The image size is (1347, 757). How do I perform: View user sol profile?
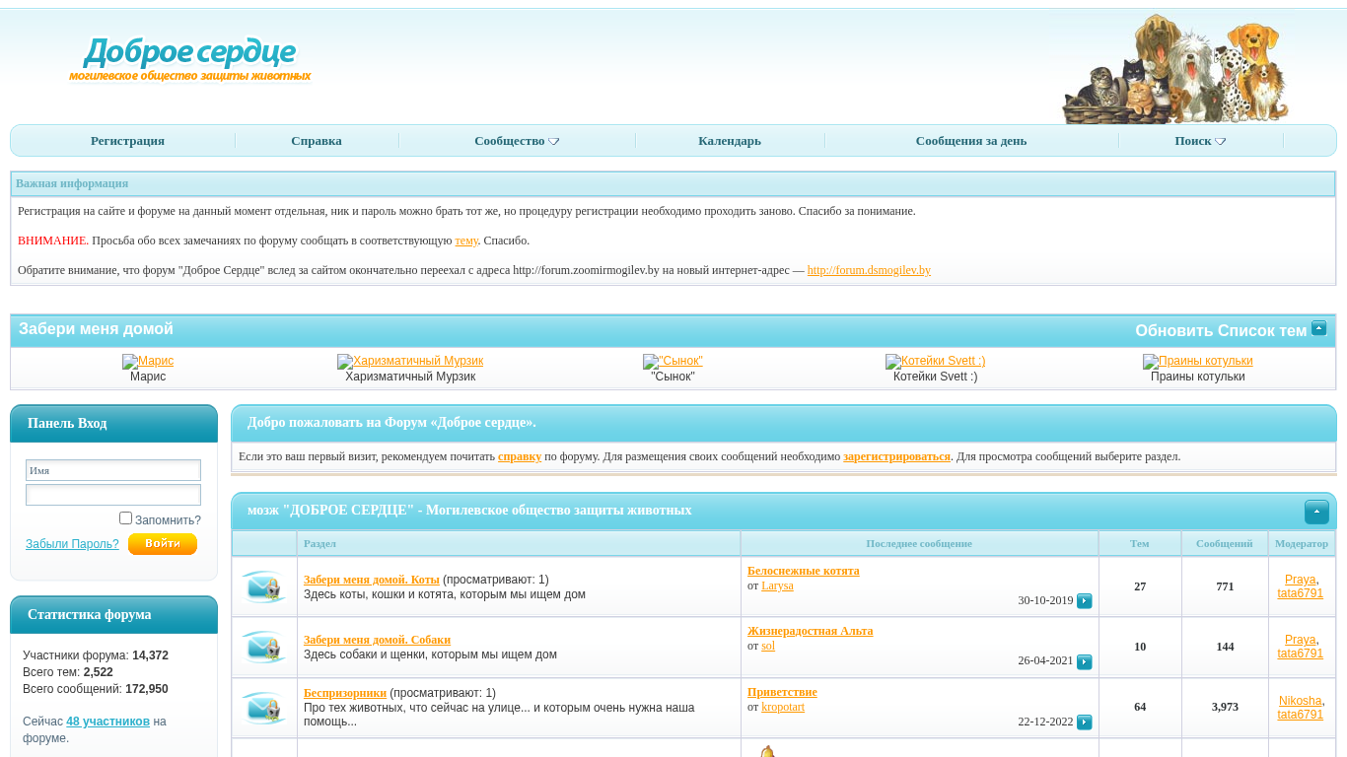click(768, 646)
